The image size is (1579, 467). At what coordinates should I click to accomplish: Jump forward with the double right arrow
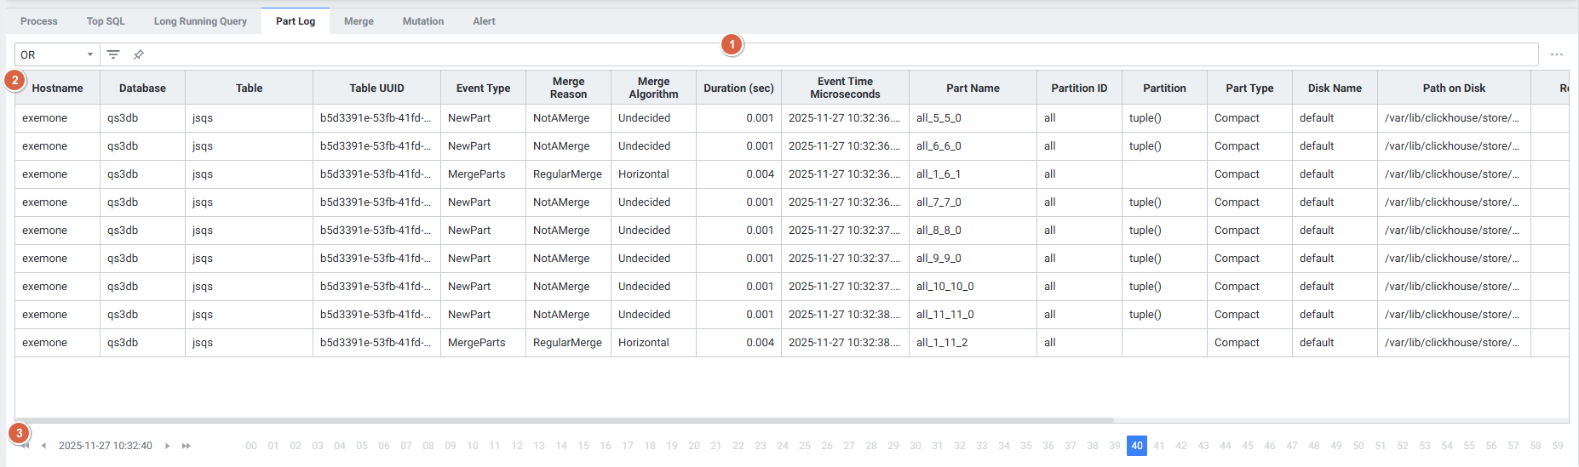(187, 446)
